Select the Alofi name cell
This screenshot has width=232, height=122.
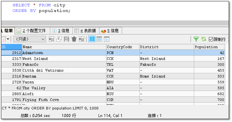(x=64, y=94)
